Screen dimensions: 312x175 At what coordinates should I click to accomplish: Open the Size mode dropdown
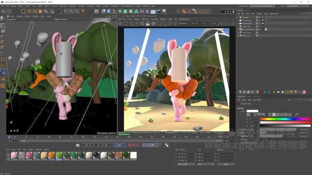point(206,164)
